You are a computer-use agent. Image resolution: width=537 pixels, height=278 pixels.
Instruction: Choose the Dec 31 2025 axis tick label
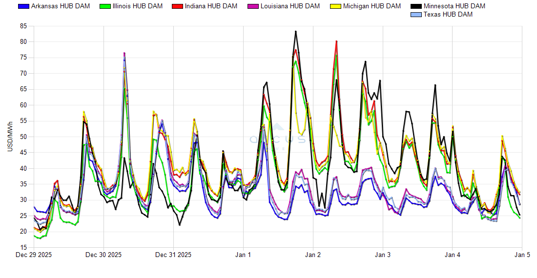coord(173,255)
